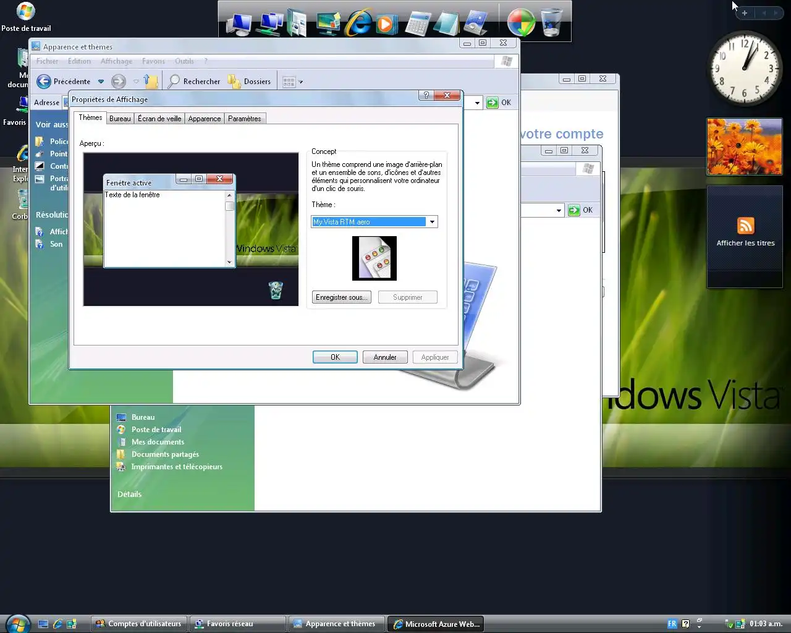This screenshot has width=791, height=633.
Task: Open the documents folder icon in the dock
Action: point(297,23)
